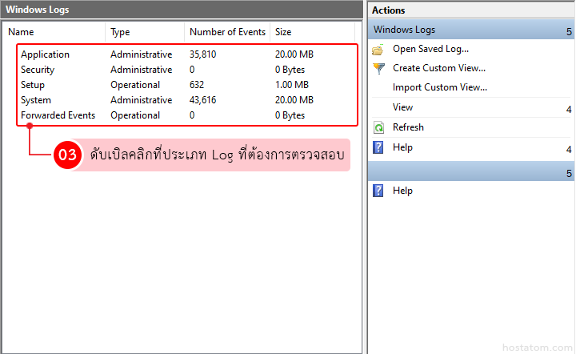The image size is (576, 354).
Task: Select the System log row
Action: [x=36, y=100]
